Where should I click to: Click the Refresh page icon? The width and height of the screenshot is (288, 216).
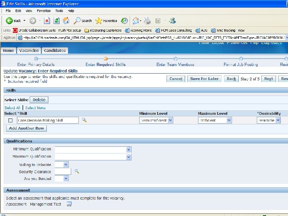[56, 20]
